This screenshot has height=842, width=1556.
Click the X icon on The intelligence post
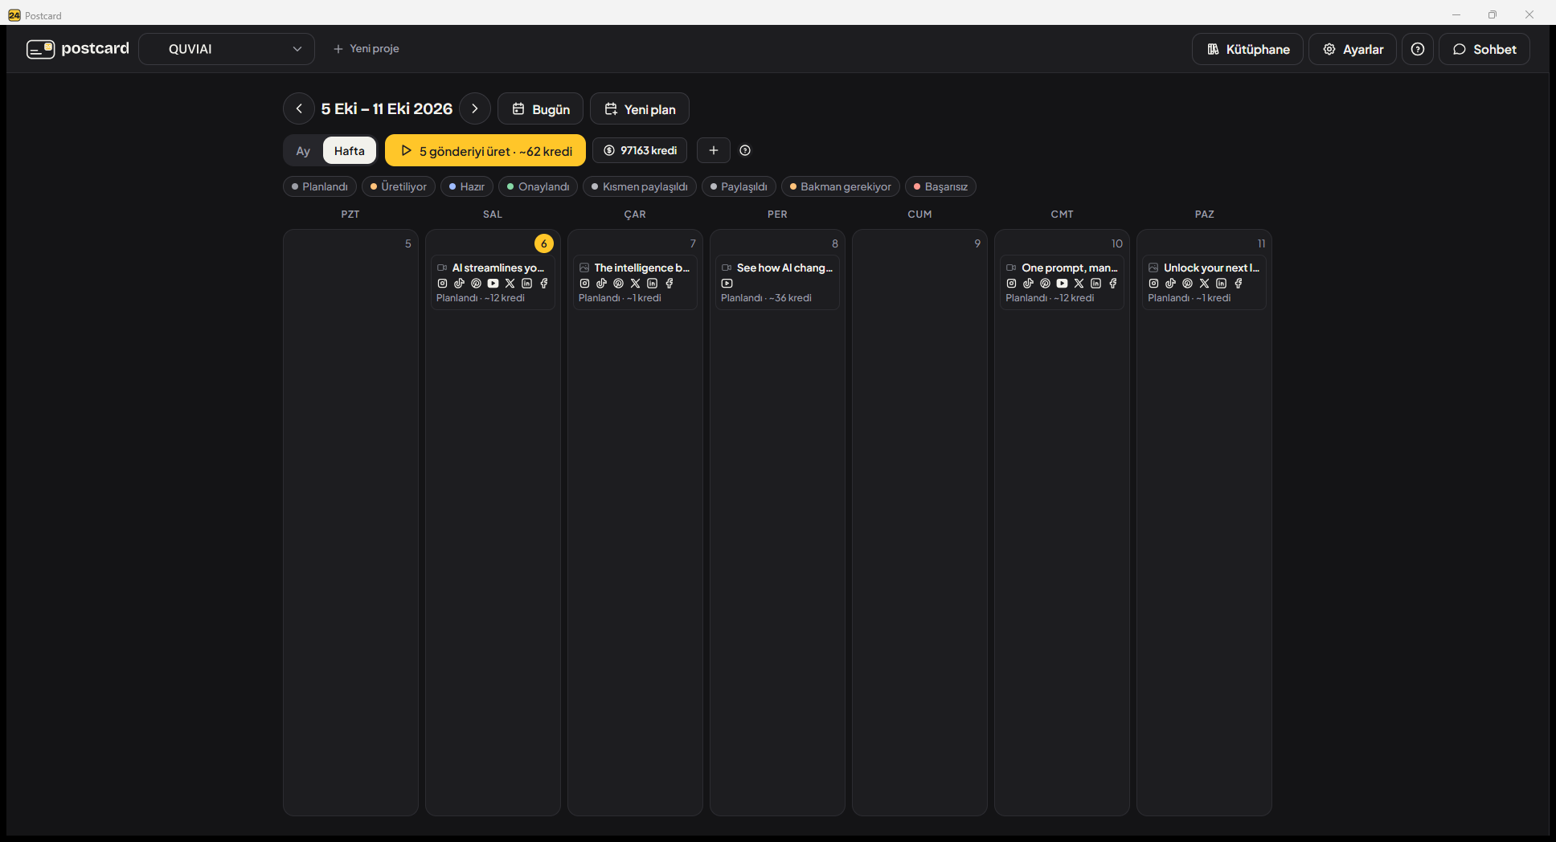pyautogui.click(x=635, y=284)
